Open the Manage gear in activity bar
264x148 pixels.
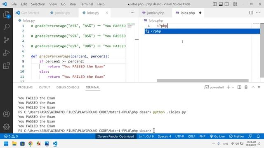(x=7, y=127)
